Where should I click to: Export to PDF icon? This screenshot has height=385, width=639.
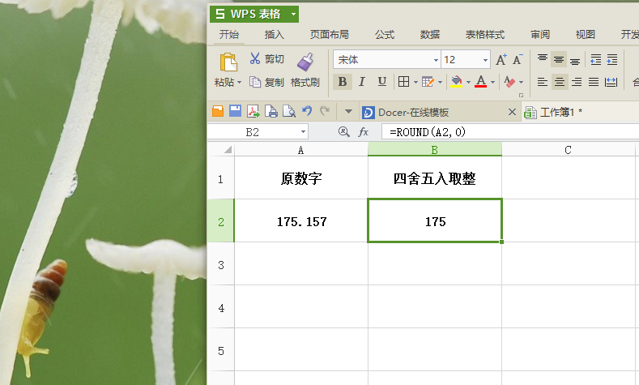[x=253, y=111]
